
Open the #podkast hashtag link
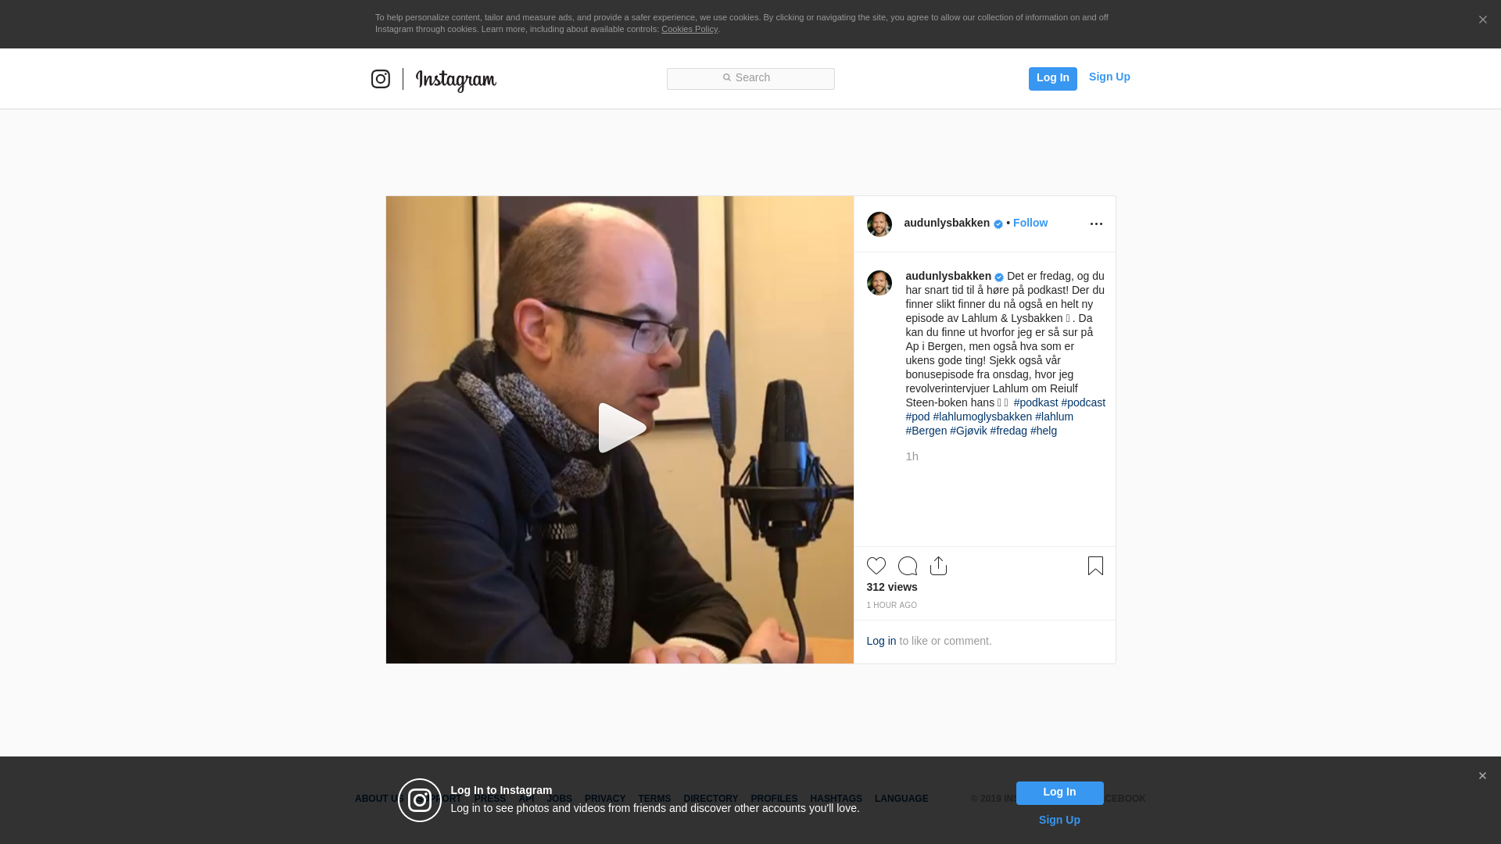(x=1035, y=402)
